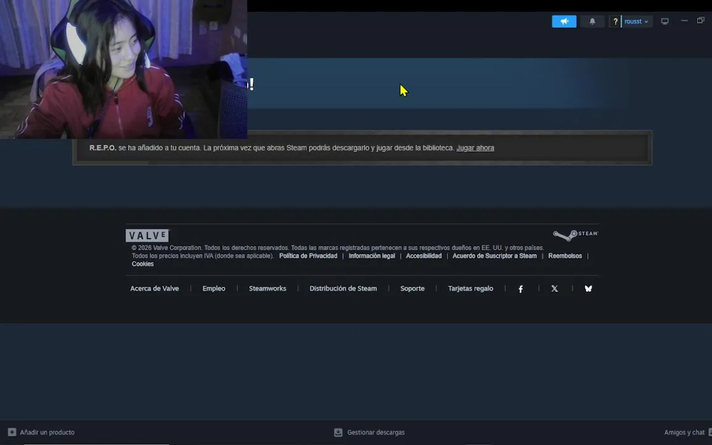The height and width of the screenshot is (445, 712).
Task: Click the Steam logo in footer
Action: coord(575,235)
